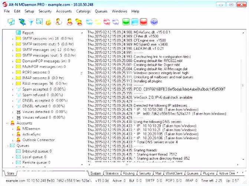
Task: Click the MDaemon account user icon
Action: coord(19,128)
